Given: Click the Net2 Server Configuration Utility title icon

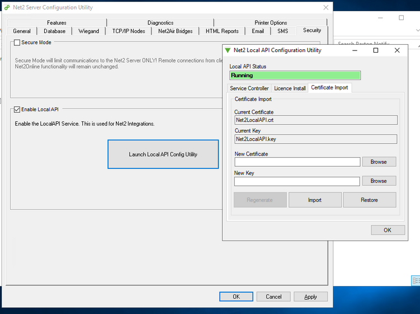Looking at the screenshot, I should [x=7, y=7].
